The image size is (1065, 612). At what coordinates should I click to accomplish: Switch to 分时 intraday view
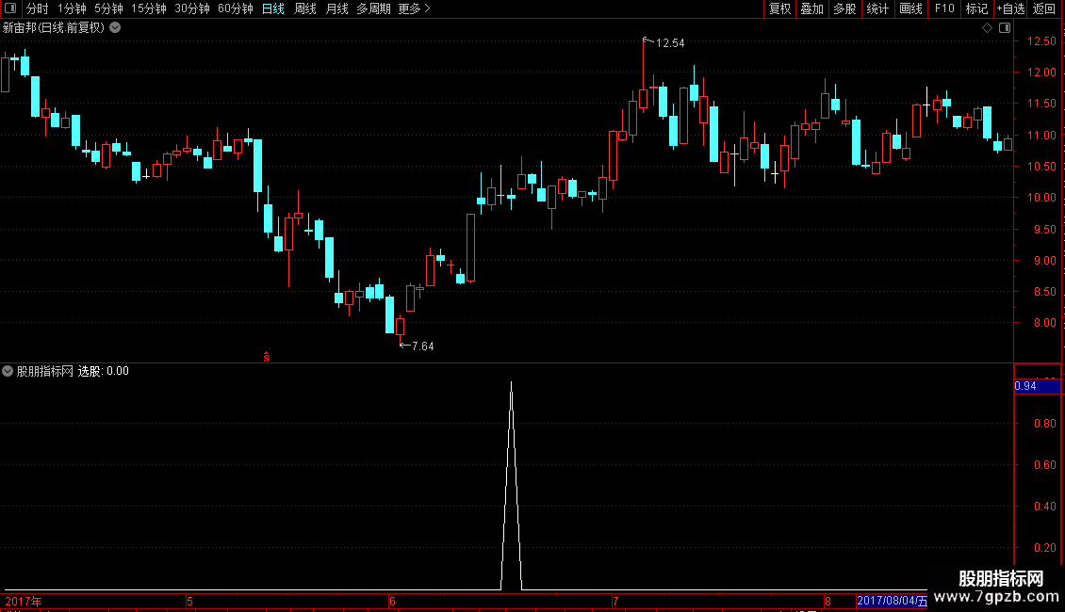[x=38, y=8]
